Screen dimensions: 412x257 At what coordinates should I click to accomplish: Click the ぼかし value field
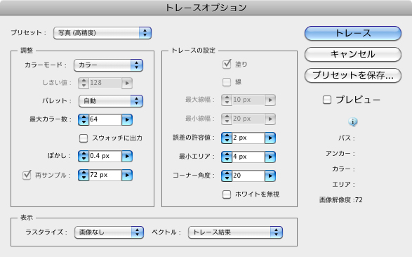105,156
